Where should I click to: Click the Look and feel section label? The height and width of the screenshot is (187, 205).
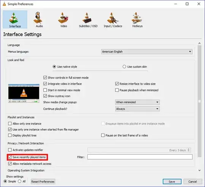tap(16, 60)
